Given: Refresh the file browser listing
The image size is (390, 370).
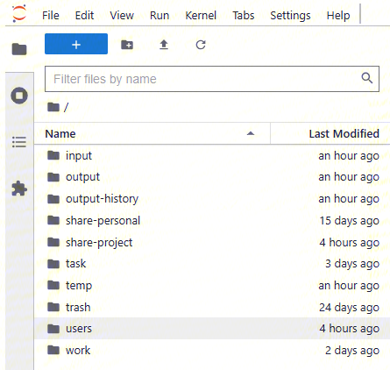Looking at the screenshot, I should coord(201,45).
